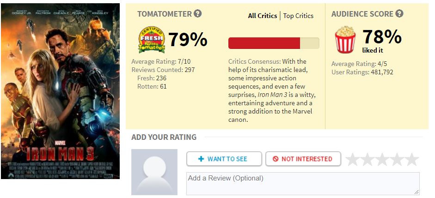
Task: Click the Certified Fresh tomato badge
Action: point(152,39)
